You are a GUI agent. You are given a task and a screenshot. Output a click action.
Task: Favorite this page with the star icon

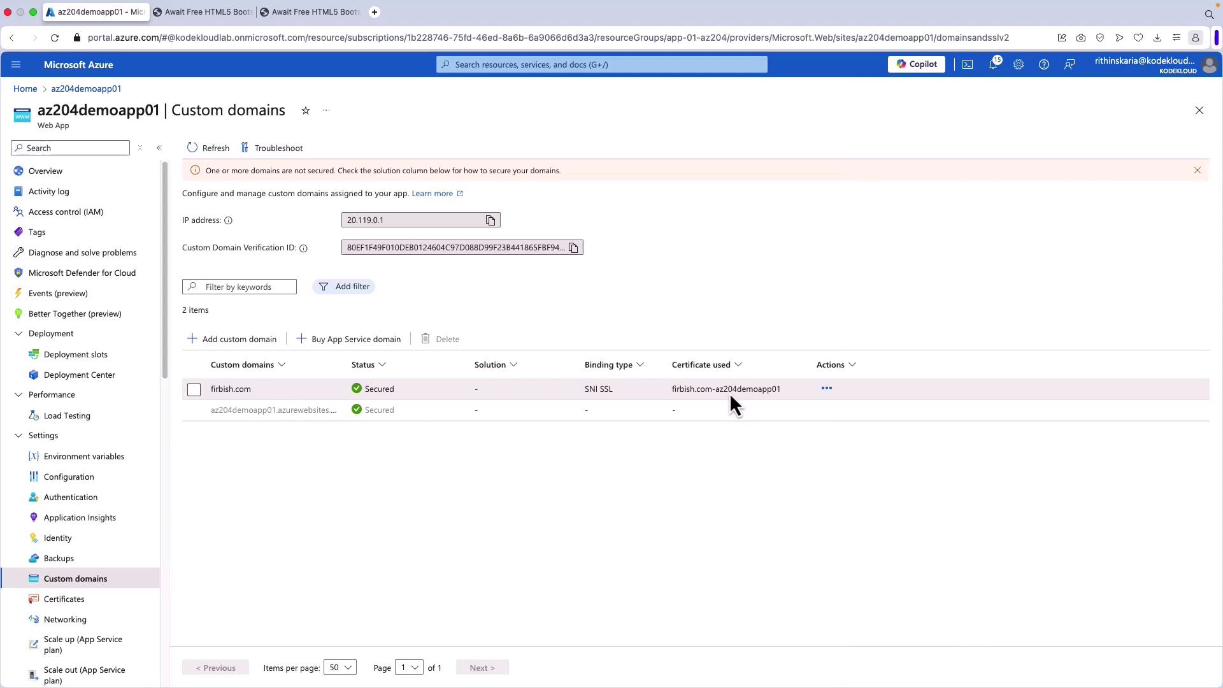[306, 111]
